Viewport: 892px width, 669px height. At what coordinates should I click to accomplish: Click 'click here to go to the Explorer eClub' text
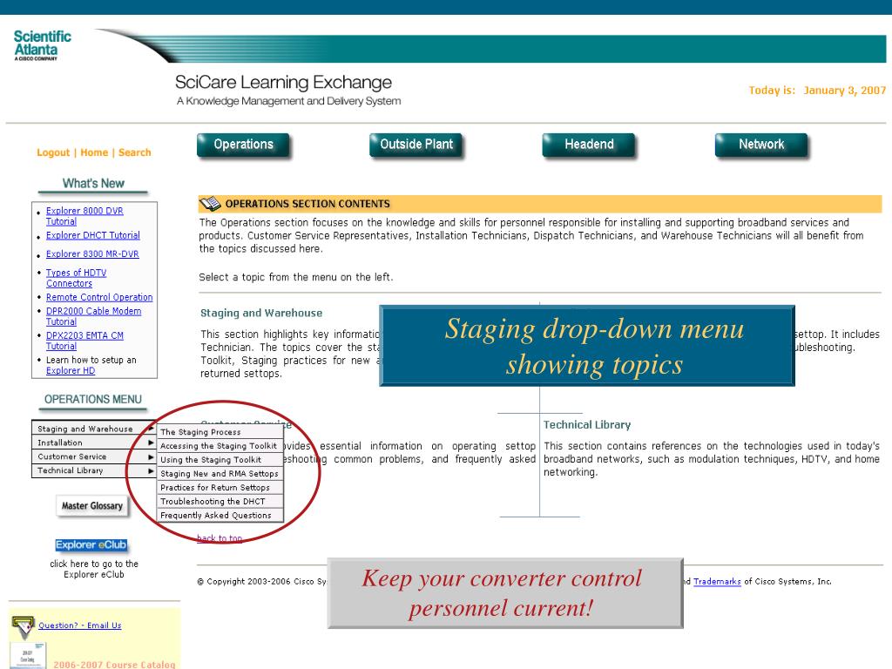pyautogui.click(x=94, y=569)
